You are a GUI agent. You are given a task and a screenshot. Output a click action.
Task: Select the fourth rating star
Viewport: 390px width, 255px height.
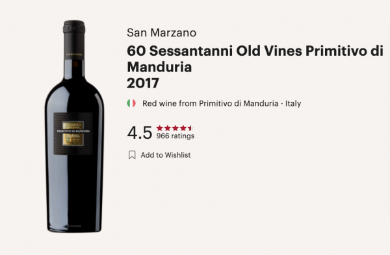point(183,128)
